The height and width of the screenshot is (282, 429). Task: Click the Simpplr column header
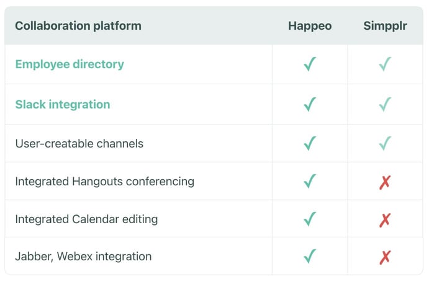point(385,26)
